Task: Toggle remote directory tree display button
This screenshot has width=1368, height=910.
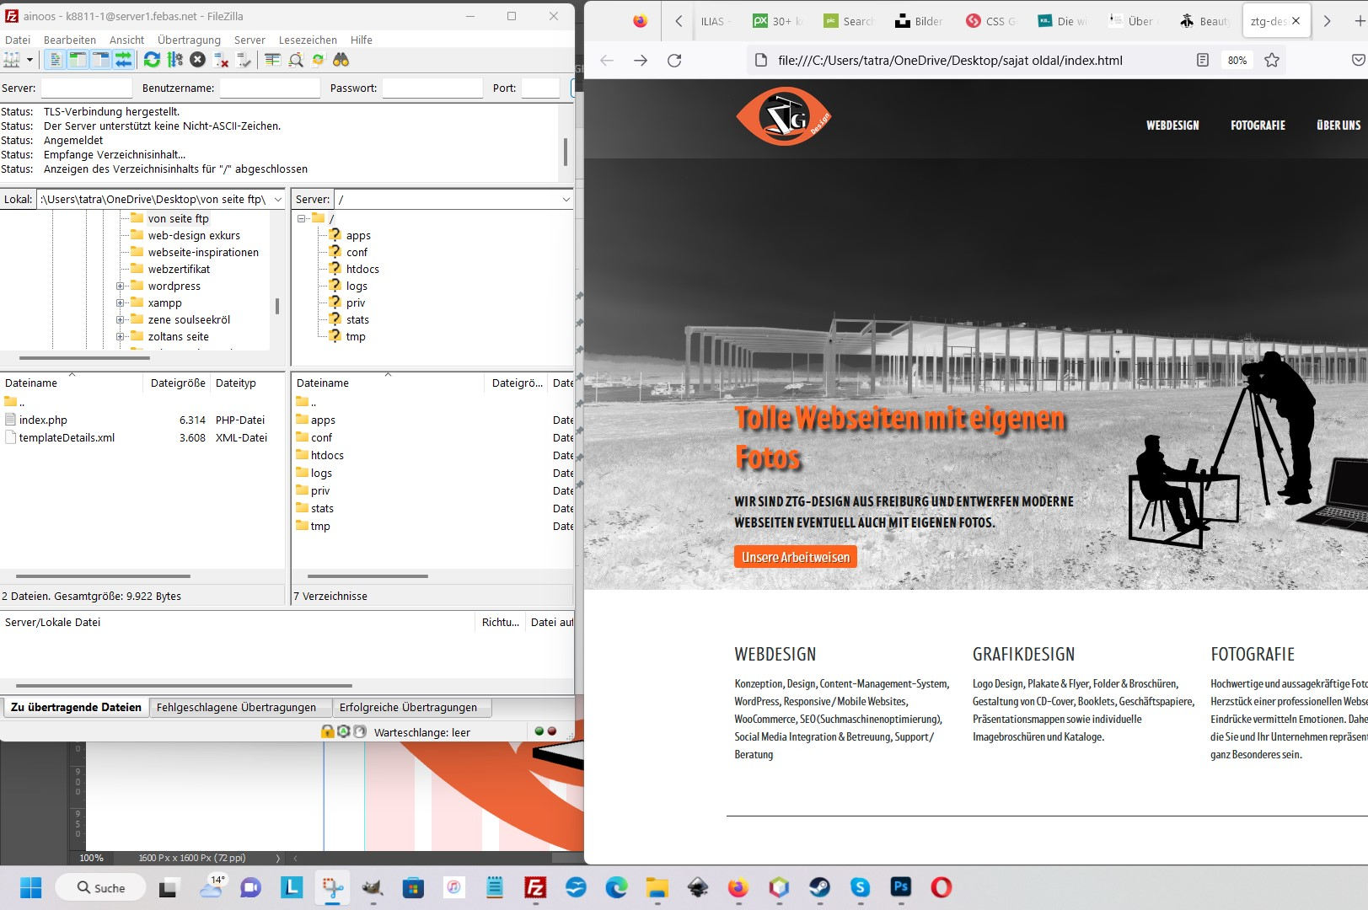Action: coord(100,60)
